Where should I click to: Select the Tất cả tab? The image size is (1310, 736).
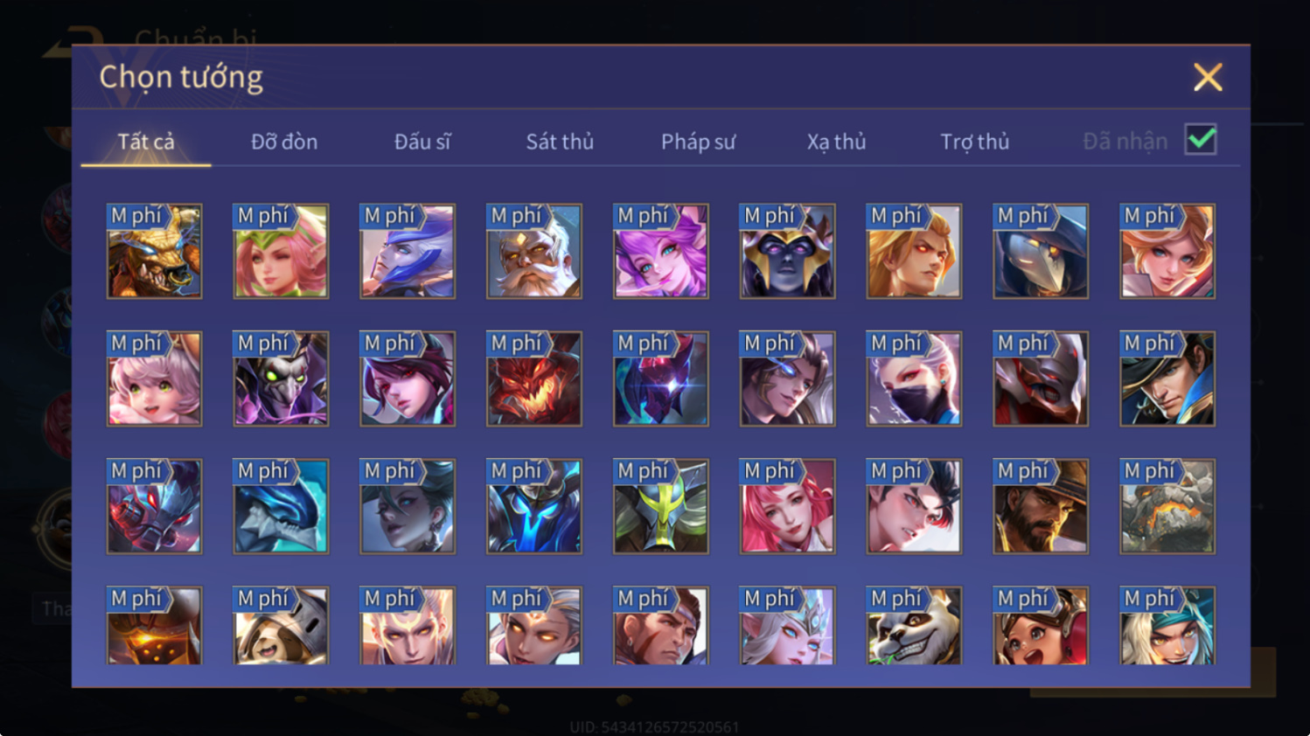(146, 142)
